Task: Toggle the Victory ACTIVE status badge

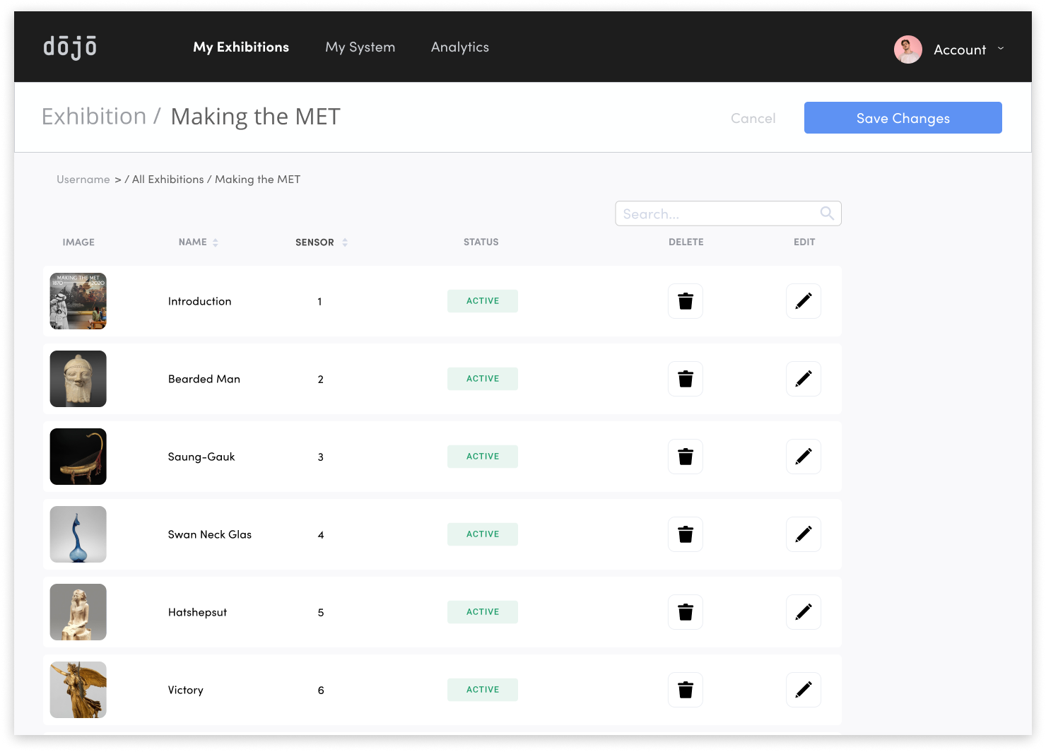Action: pyautogui.click(x=483, y=690)
